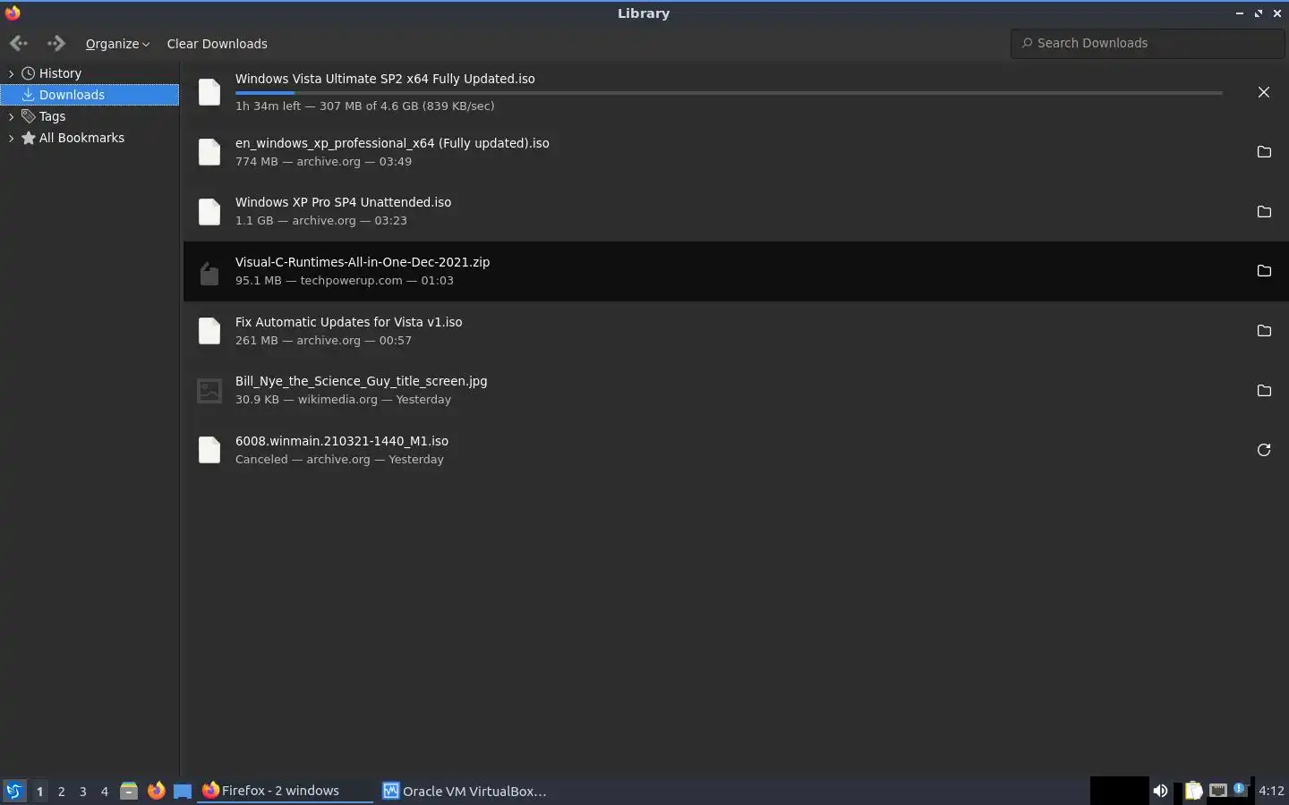Open the volume control tray icon
1289x805 pixels.
[1160, 791]
